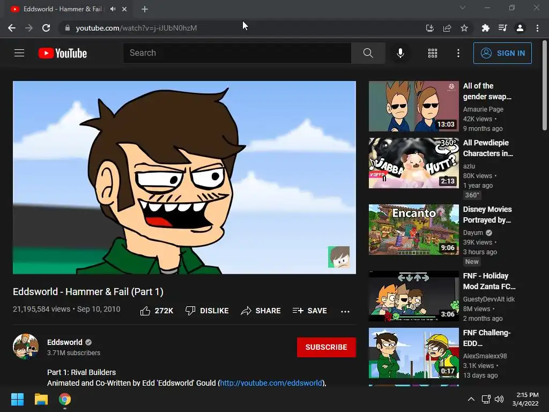Click the Sign In button
Screen dimensions: 549x412
[502, 53]
